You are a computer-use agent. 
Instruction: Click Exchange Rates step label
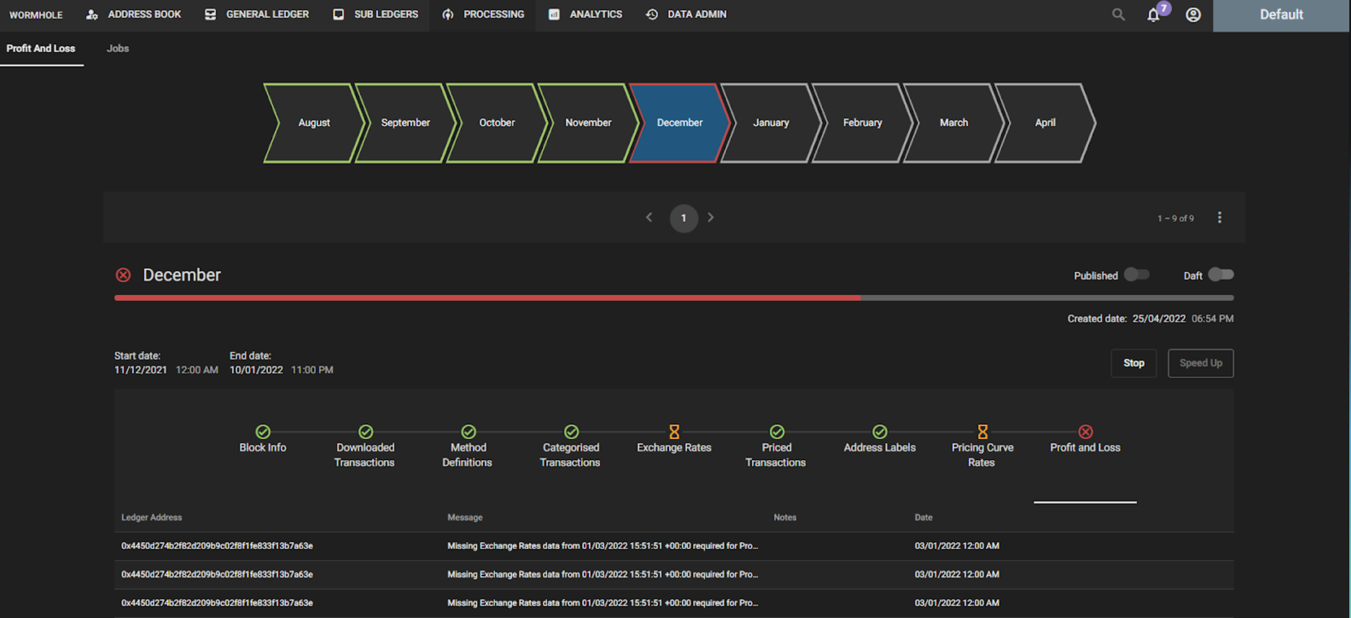674,447
